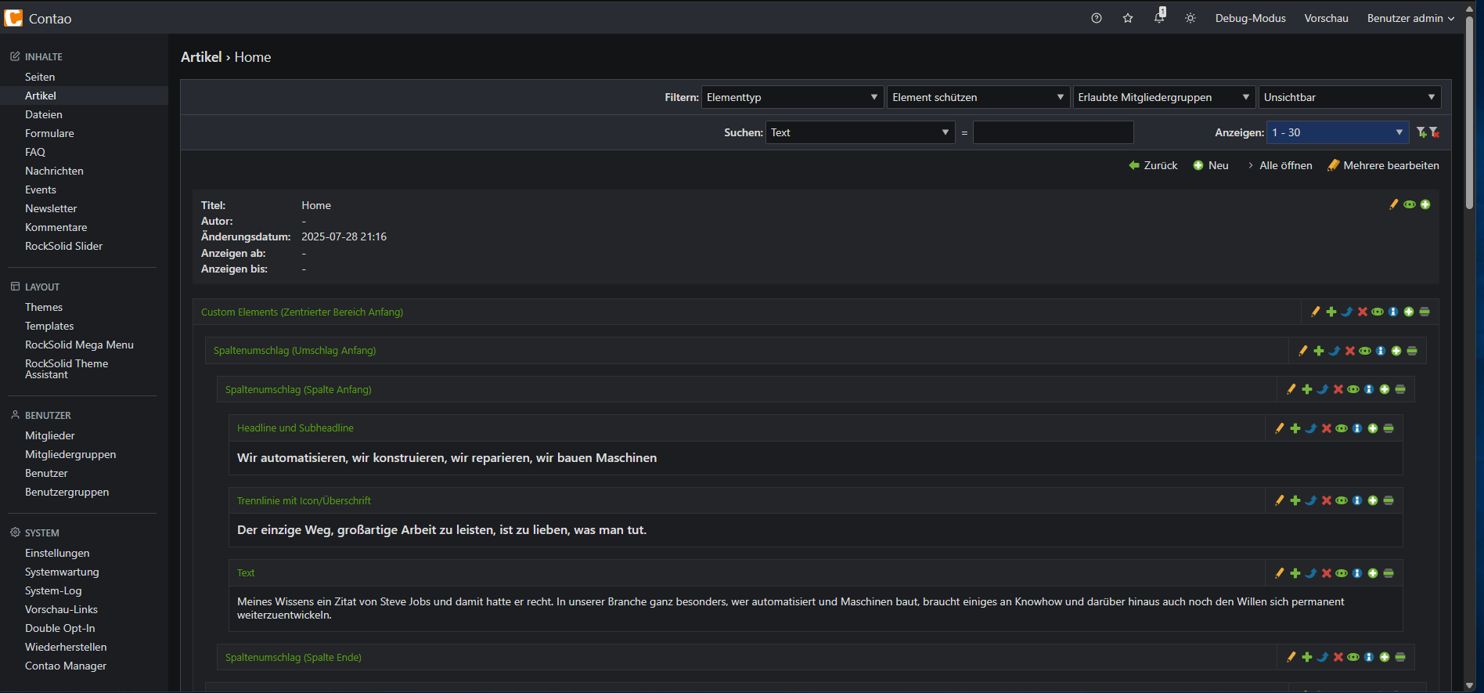Open the Elementtyp filter dropdown
Viewport: 1484px width, 693px height.
point(792,97)
